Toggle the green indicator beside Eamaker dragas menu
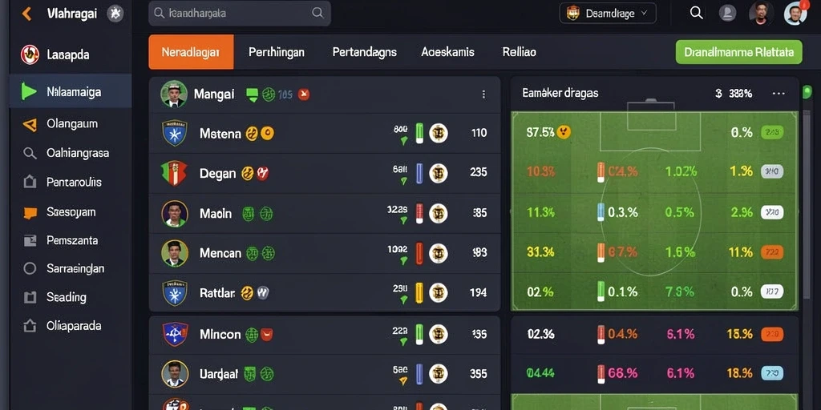 pos(807,93)
